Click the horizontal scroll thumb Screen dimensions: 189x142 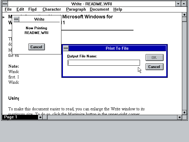pyautogui.click(x=45, y=117)
